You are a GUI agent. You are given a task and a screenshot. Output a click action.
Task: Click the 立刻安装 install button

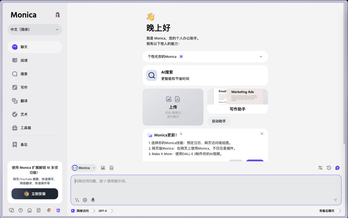[35, 194]
